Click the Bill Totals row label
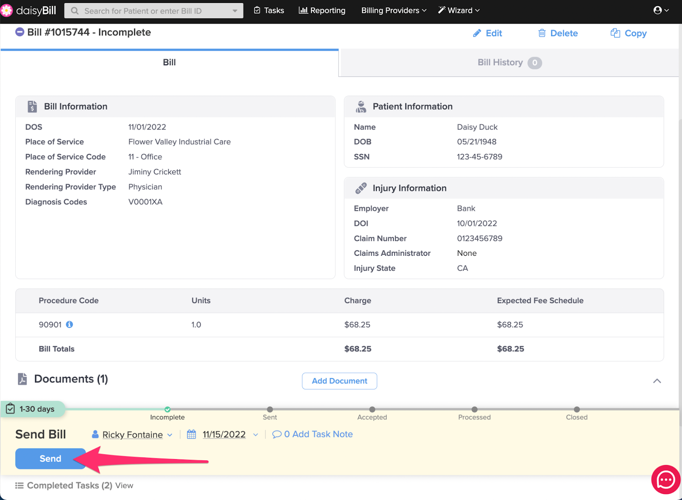682x500 pixels. coord(57,349)
